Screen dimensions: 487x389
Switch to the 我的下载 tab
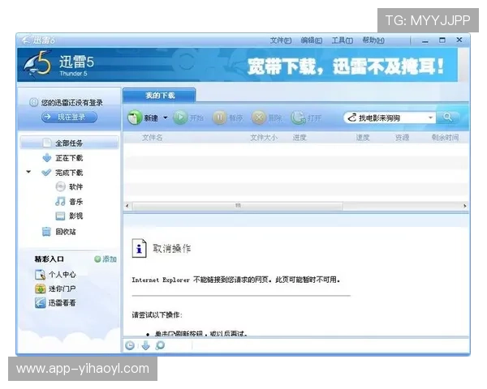coord(160,96)
